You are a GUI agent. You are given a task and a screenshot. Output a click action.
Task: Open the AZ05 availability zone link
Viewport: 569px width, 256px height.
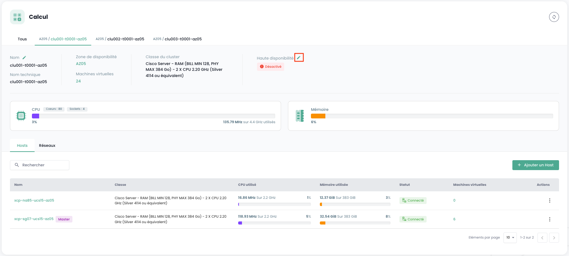pos(81,64)
